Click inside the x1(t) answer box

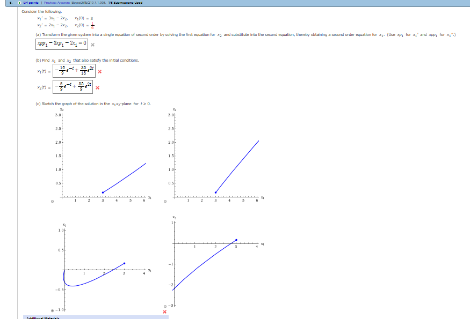point(74,71)
